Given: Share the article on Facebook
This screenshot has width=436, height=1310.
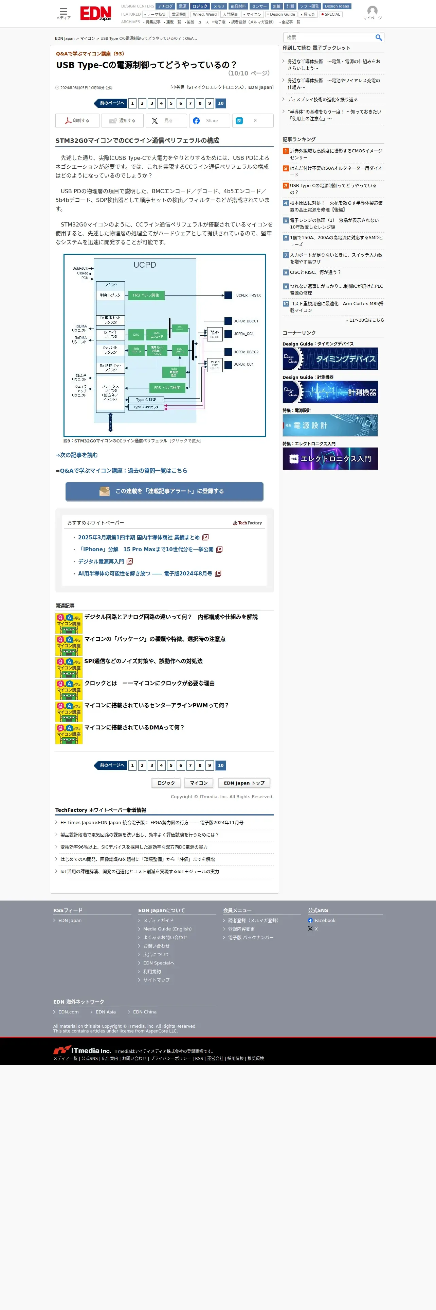Looking at the screenshot, I should [x=210, y=120].
